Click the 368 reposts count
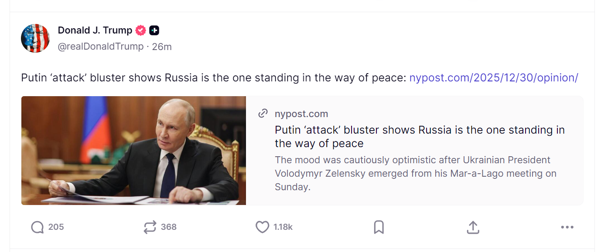The image size is (601, 252). tap(168, 227)
